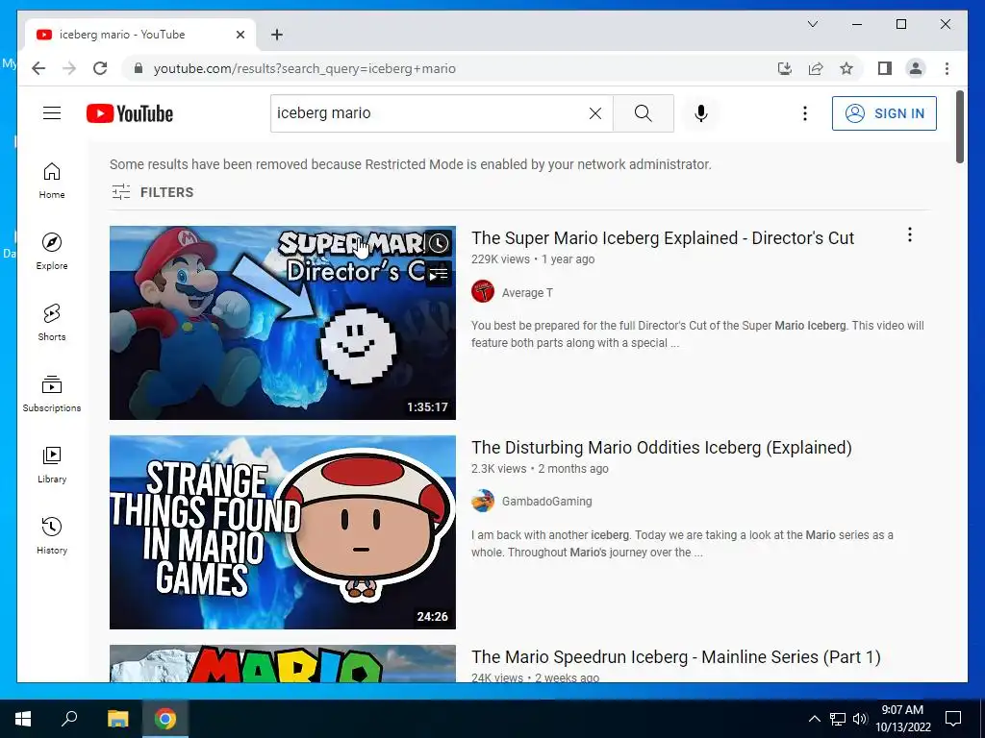
Task: Click the 2.3K views text
Action: coord(499,469)
